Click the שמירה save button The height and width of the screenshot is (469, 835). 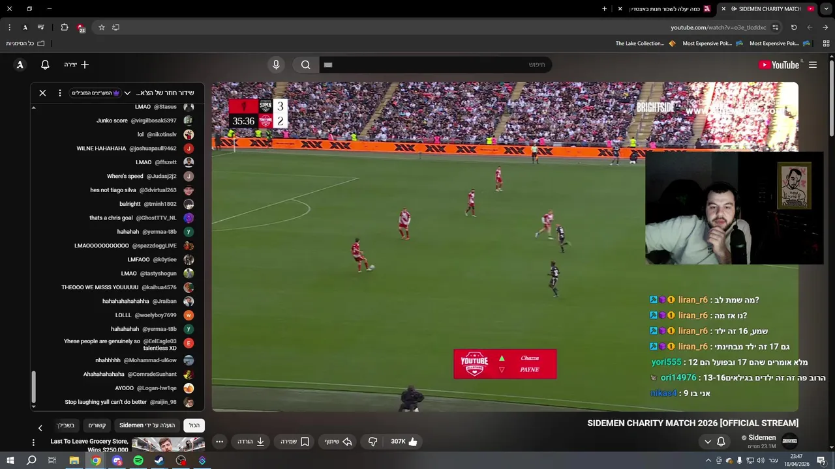click(x=296, y=442)
